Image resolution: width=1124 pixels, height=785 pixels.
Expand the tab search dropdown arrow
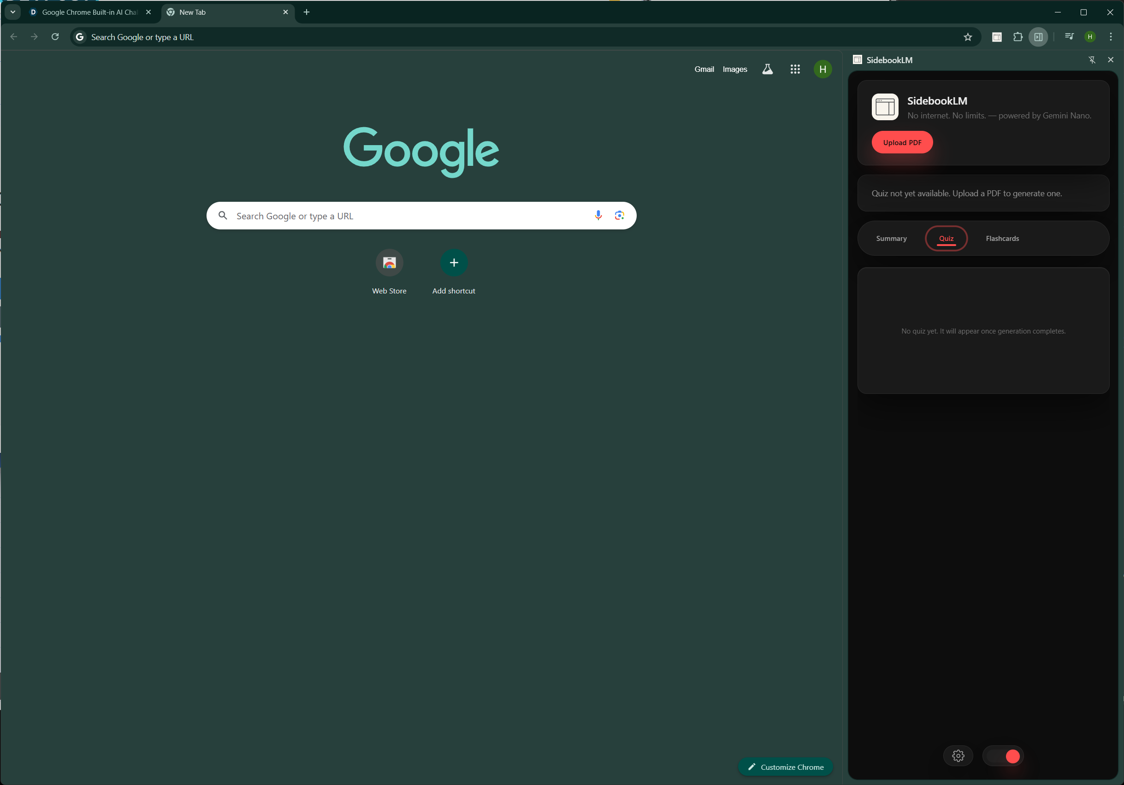[13, 12]
